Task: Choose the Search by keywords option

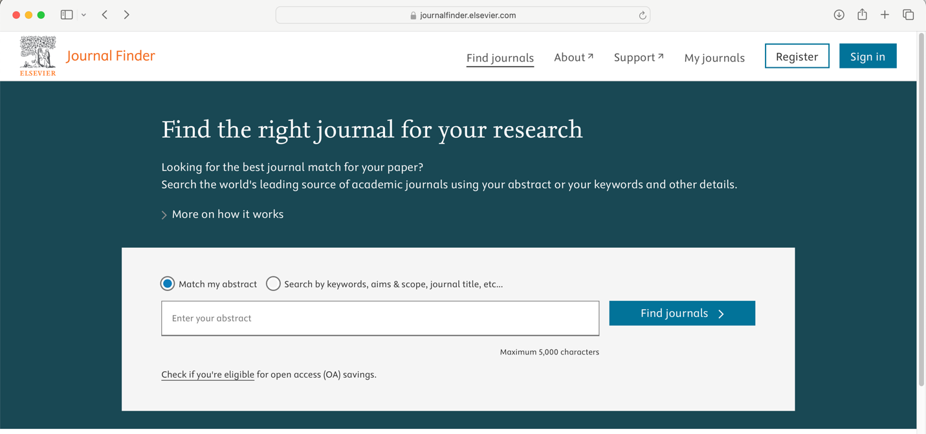Action: click(273, 283)
